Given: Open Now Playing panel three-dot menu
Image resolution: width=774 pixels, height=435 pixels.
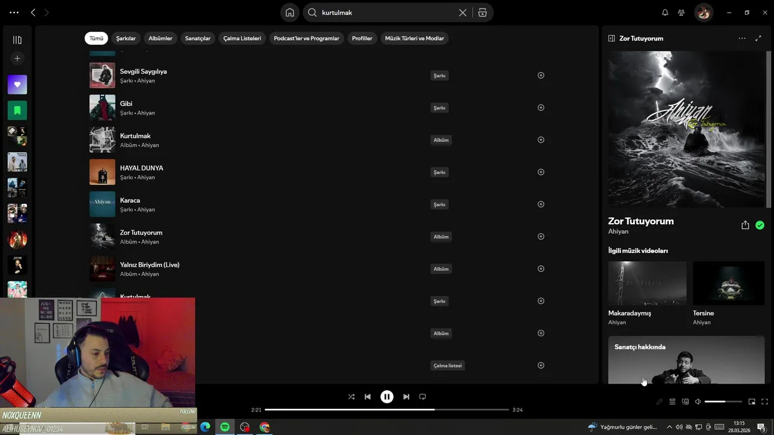Looking at the screenshot, I should [742, 38].
